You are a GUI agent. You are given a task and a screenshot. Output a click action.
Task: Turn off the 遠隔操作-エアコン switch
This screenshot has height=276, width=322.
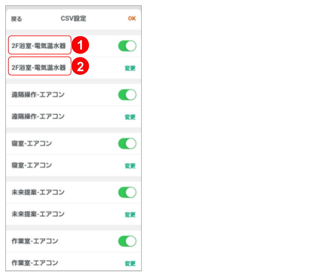(x=127, y=94)
